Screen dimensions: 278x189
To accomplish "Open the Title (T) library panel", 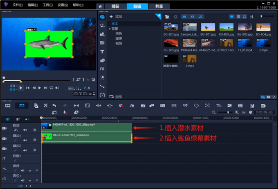I will (102, 52).
